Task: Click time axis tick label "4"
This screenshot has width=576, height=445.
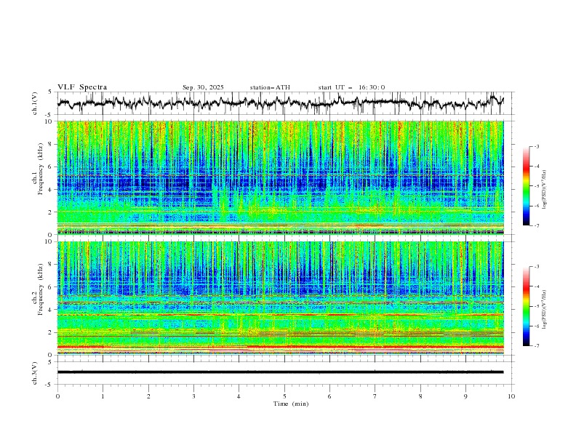Action: click(x=239, y=396)
